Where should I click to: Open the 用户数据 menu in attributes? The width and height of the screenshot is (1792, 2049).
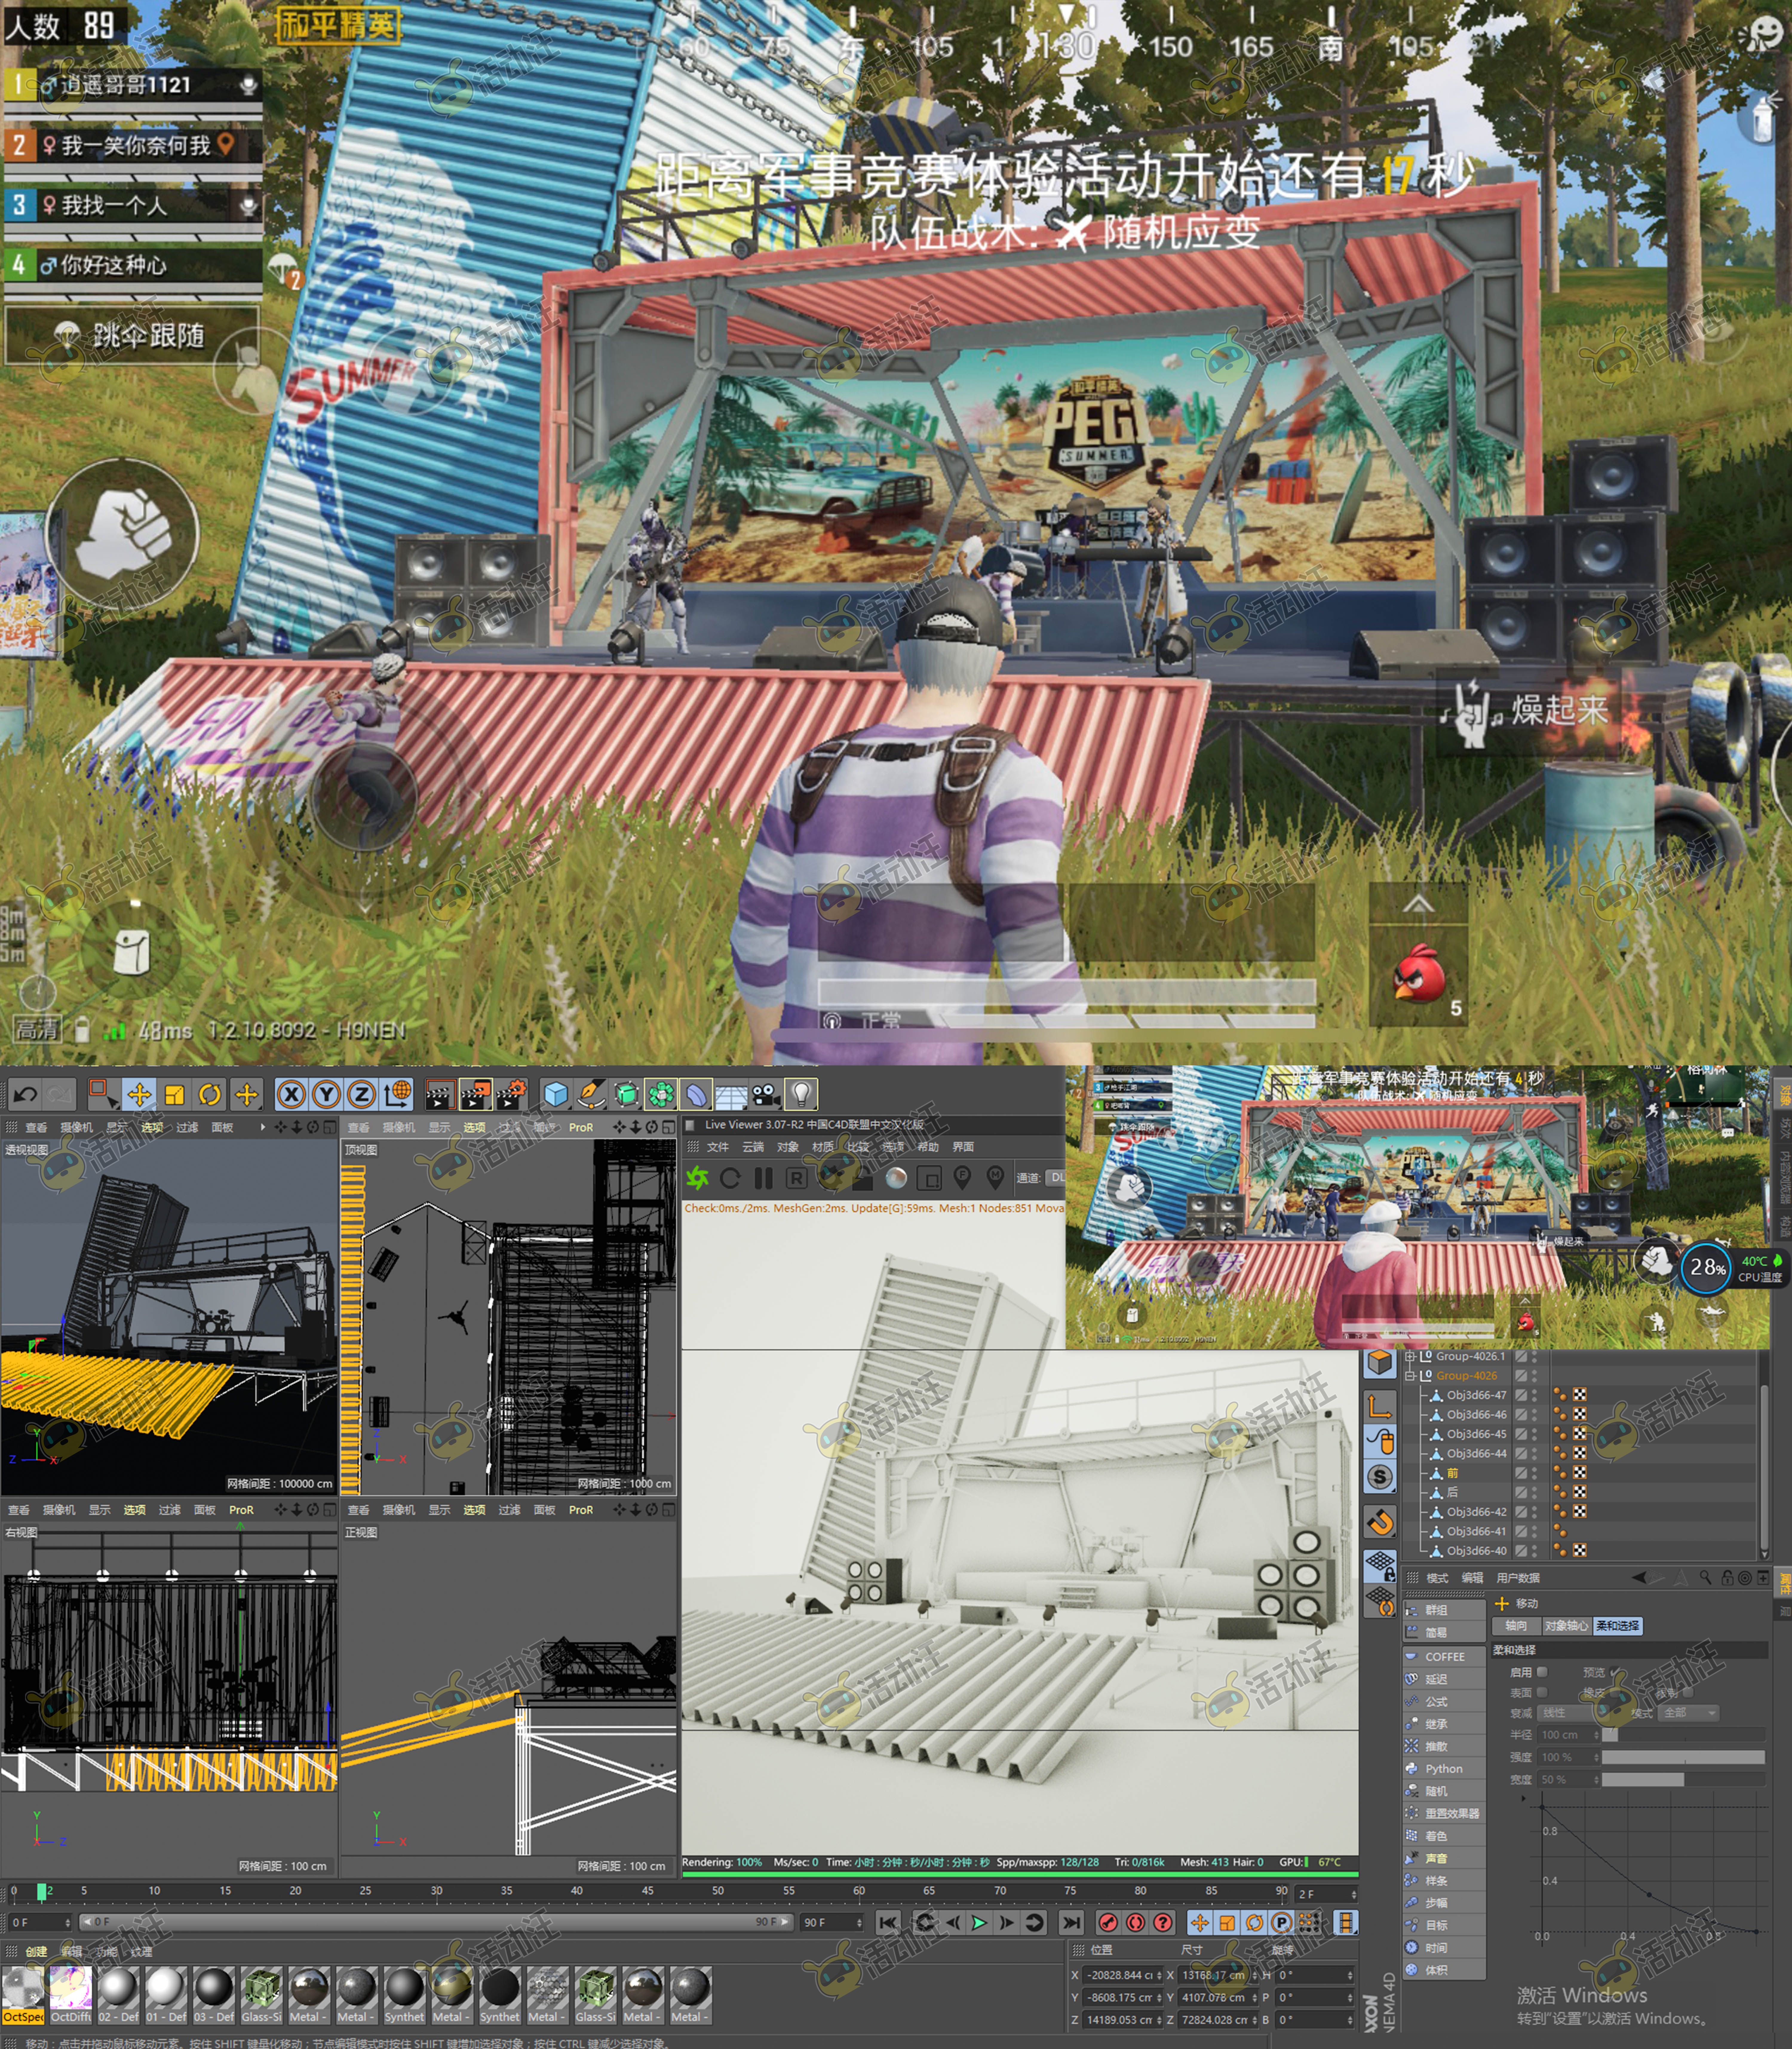coord(1518,1578)
